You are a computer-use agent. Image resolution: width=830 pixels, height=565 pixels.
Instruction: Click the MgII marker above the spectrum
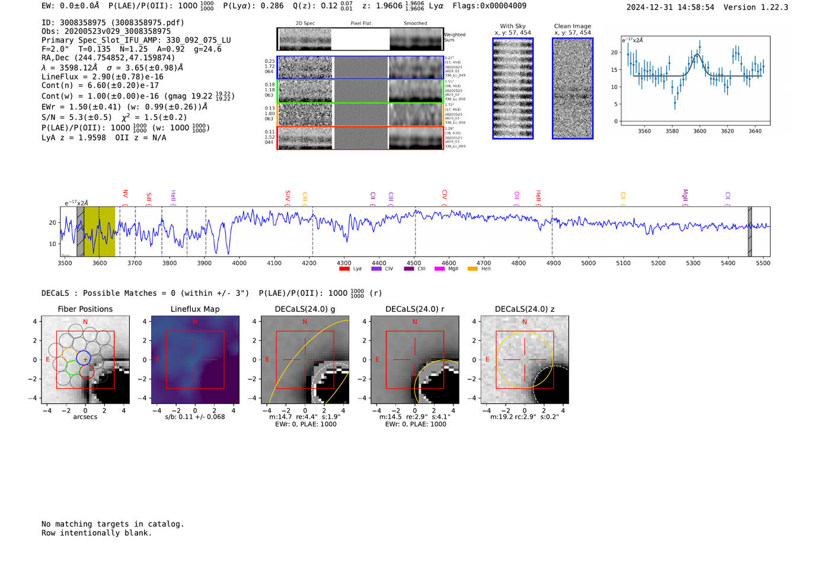685,195
